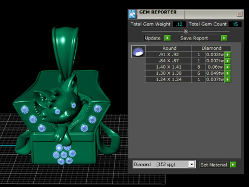Viewport: 249px width, 187px height.
Task: Click the Round column header
Action: tap(169, 48)
